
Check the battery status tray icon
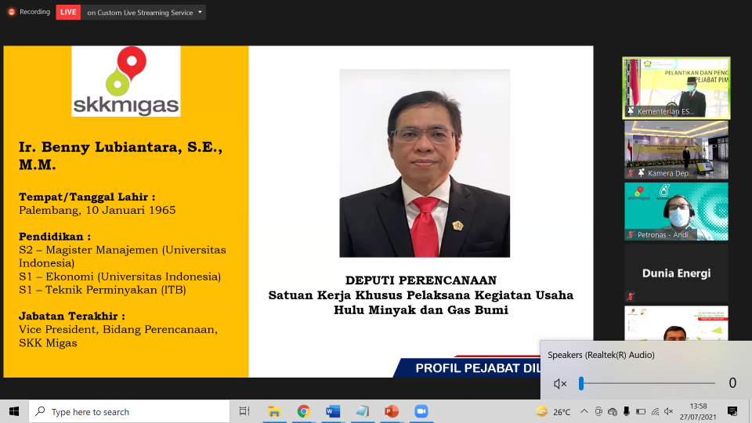641,411
